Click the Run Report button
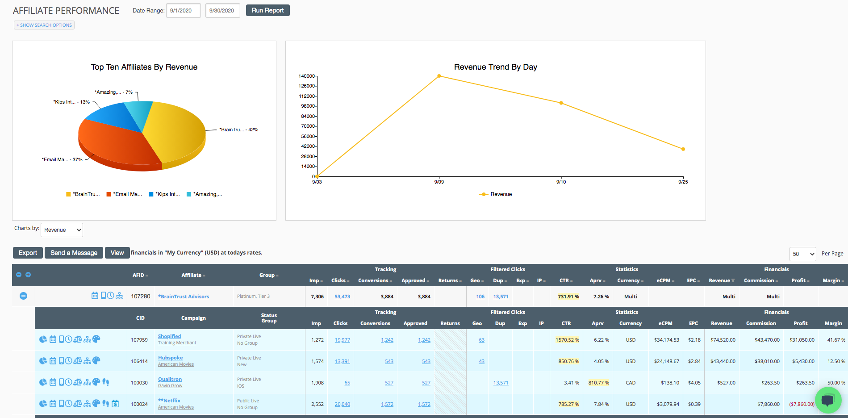The width and height of the screenshot is (848, 418). tap(267, 10)
